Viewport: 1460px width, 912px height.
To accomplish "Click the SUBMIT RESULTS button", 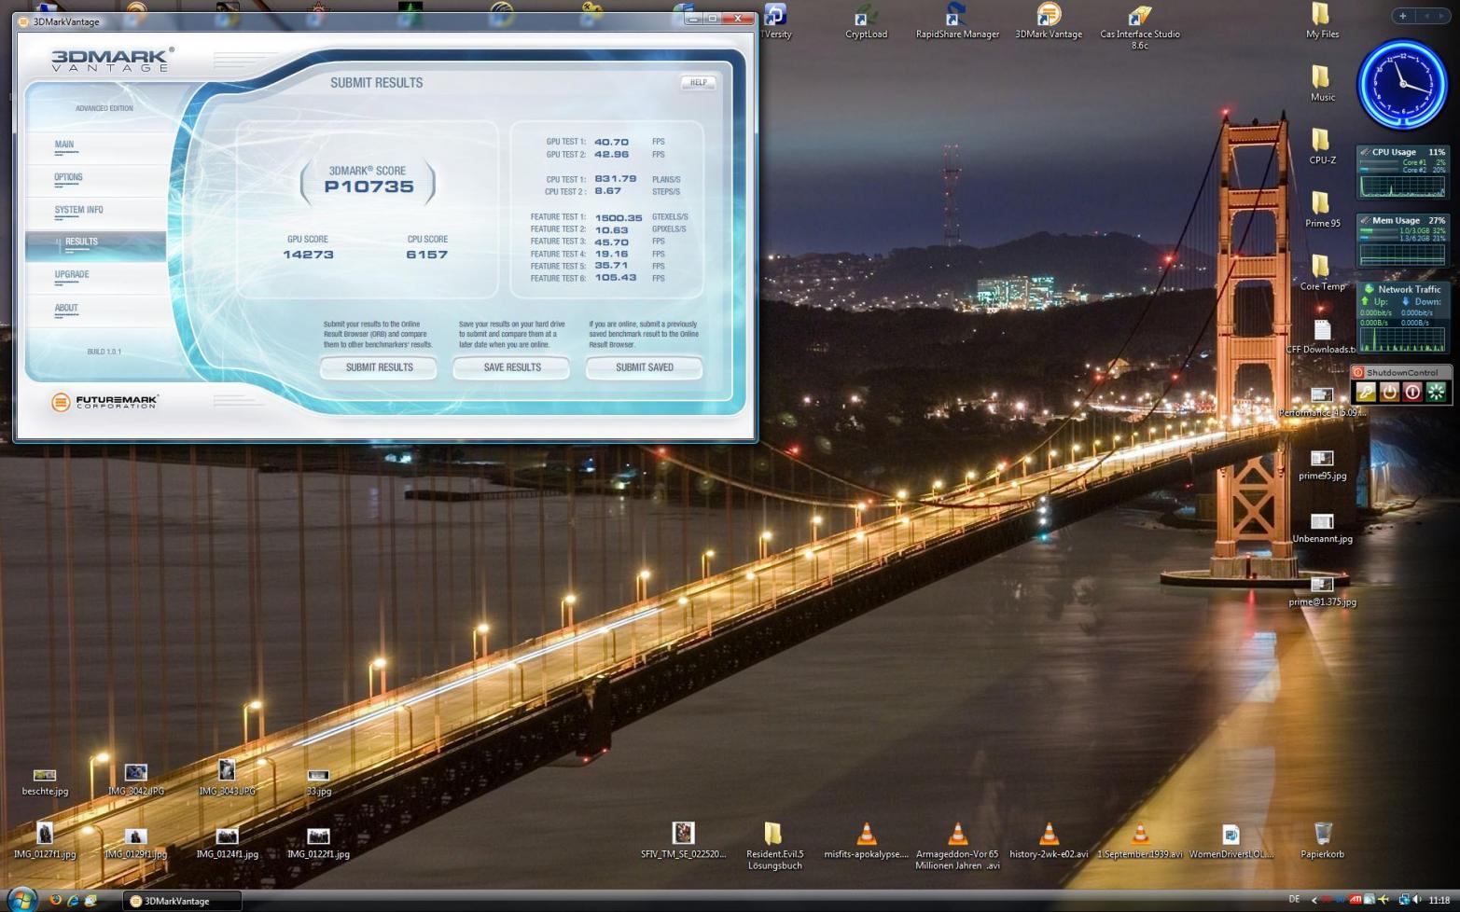I will [x=379, y=367].
